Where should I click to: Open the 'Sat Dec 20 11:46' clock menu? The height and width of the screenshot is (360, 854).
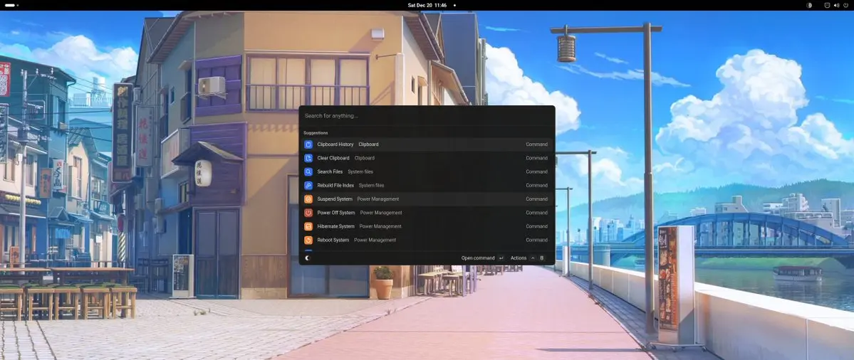(x=427, y=6)
